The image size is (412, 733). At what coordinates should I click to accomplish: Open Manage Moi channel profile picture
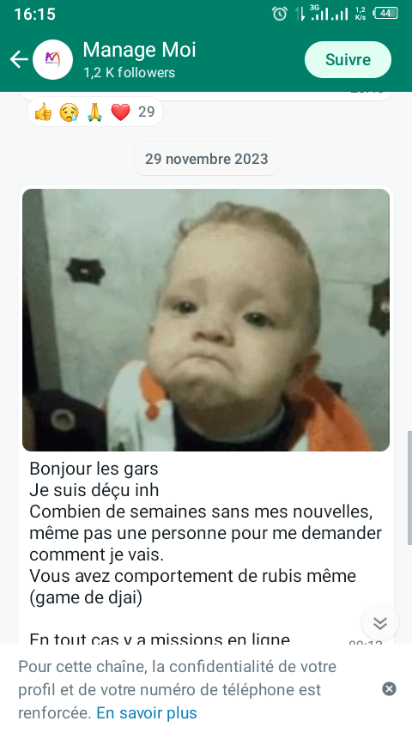52,59
